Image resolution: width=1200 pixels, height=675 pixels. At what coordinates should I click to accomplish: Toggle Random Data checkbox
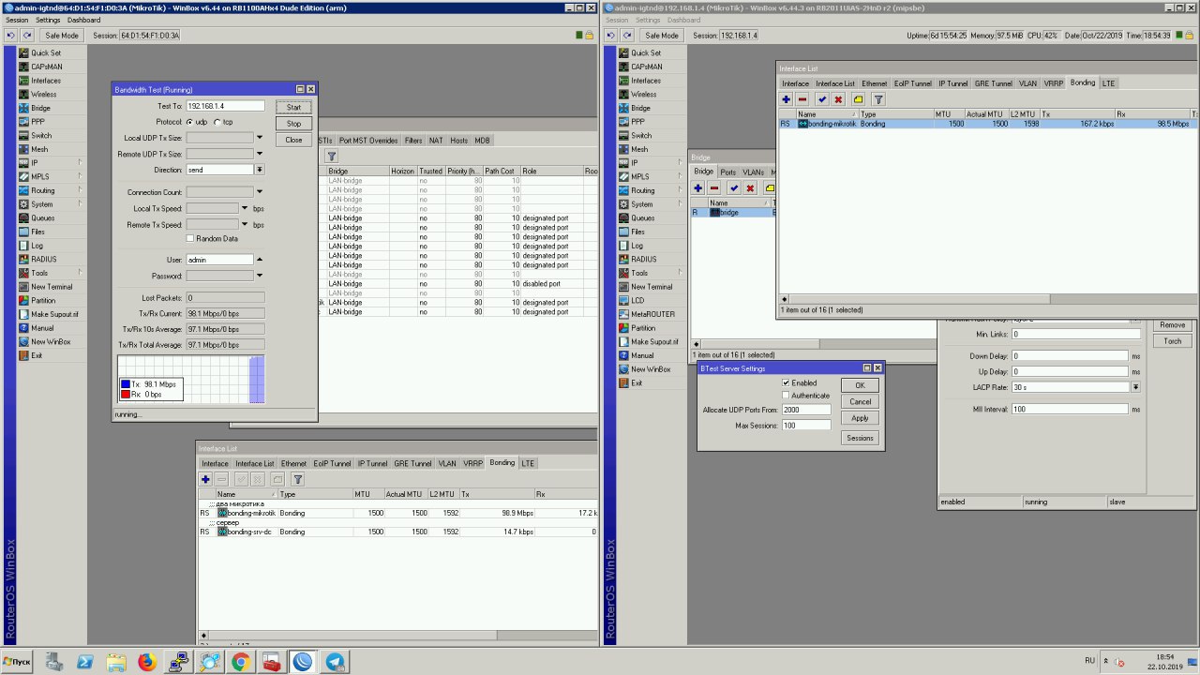[x=189, y=239]
